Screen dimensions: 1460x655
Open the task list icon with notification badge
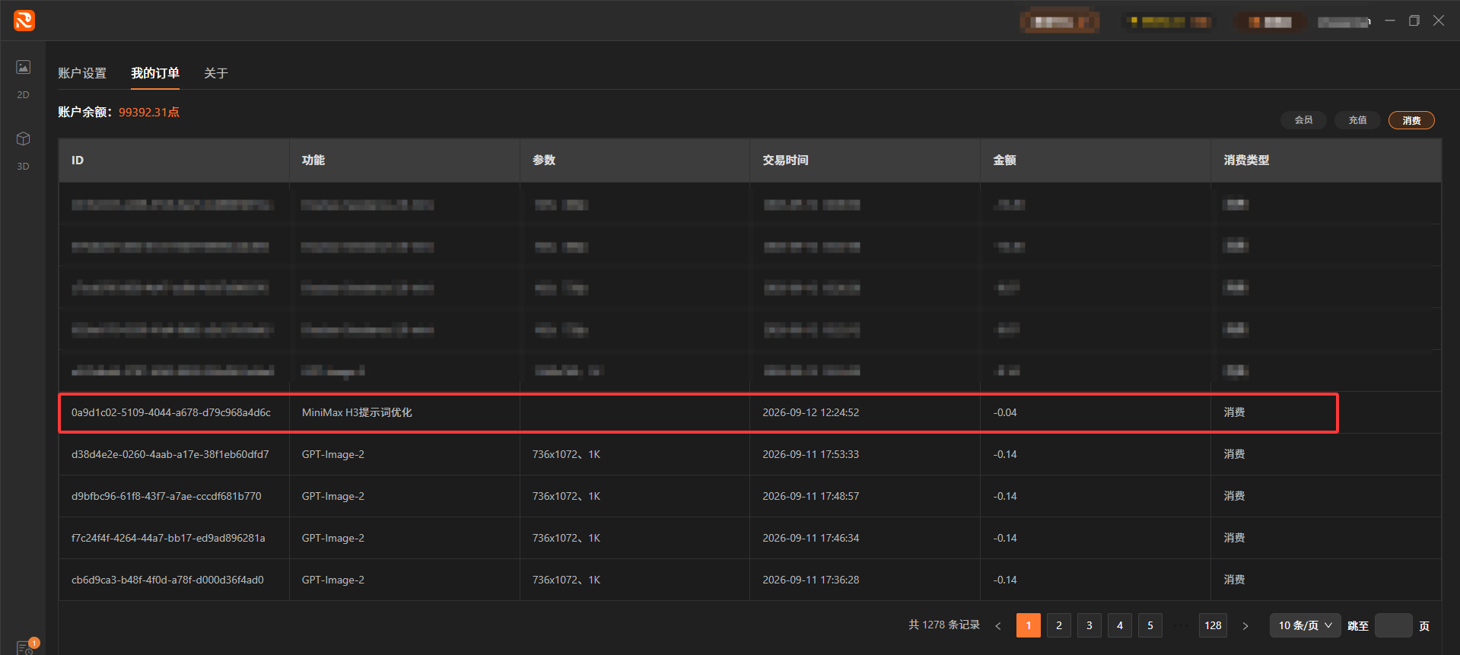[x=25, y=647]
